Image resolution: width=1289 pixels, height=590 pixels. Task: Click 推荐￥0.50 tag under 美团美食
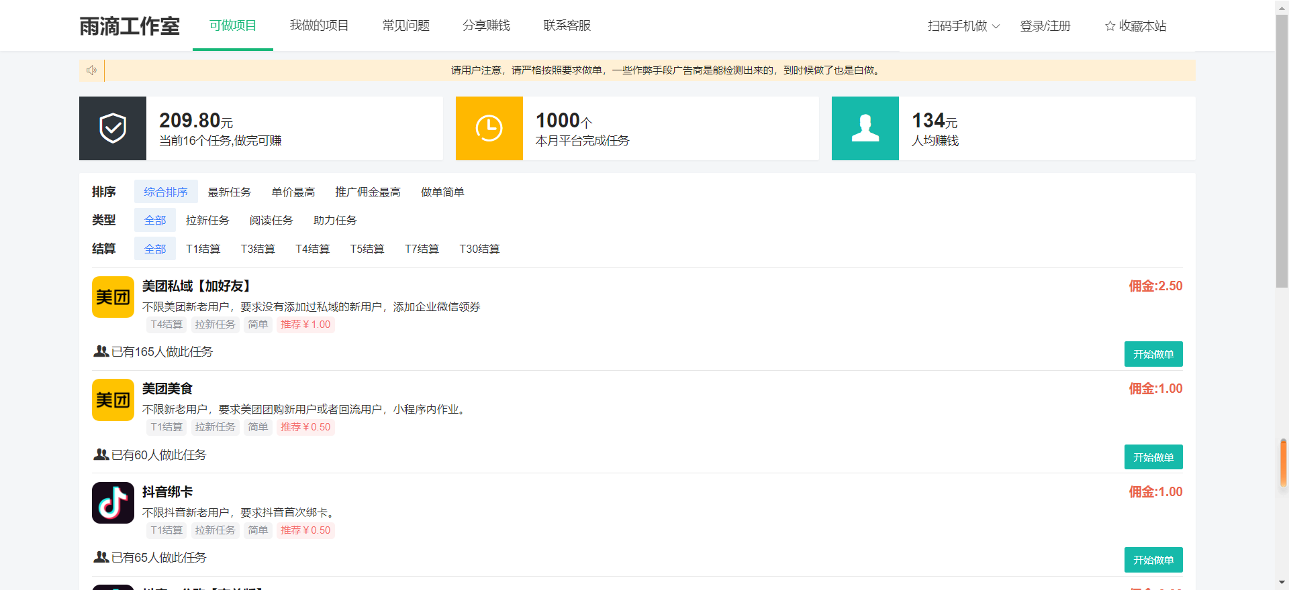point(305,427)
